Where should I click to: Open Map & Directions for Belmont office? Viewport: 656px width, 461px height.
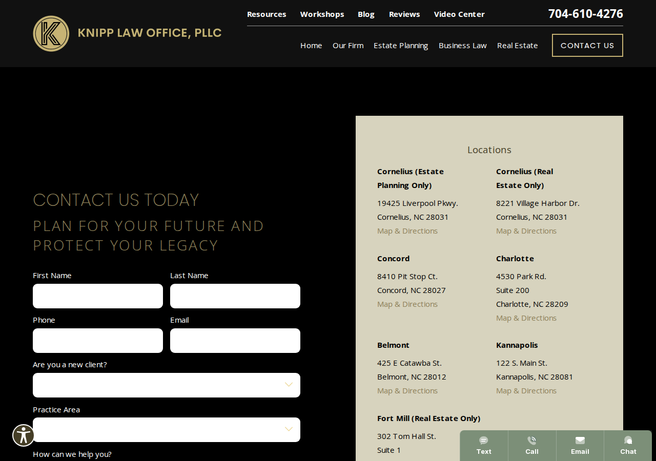(x=407, y=391)
